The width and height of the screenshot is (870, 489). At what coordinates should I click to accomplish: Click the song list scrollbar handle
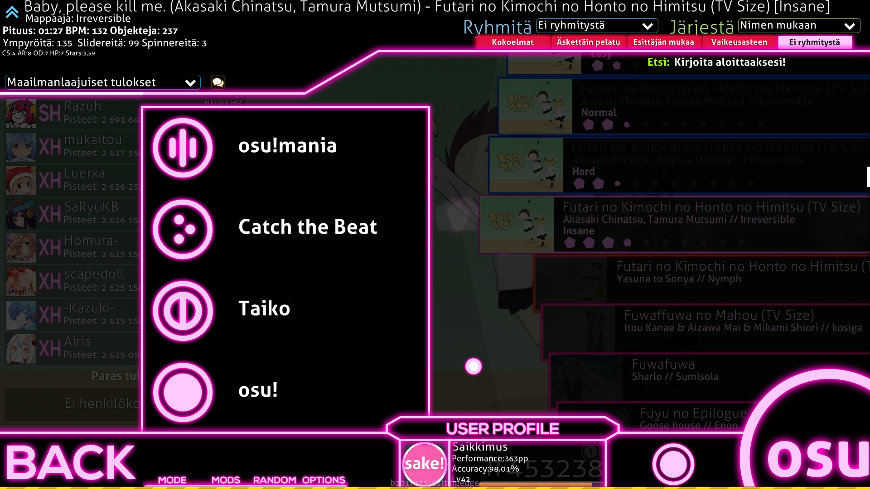(x=868, y=177)
